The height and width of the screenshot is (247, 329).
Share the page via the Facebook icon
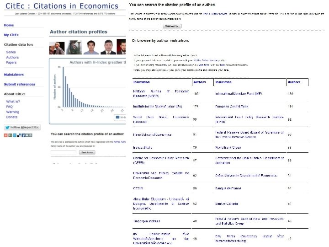(x=23, y=135)
